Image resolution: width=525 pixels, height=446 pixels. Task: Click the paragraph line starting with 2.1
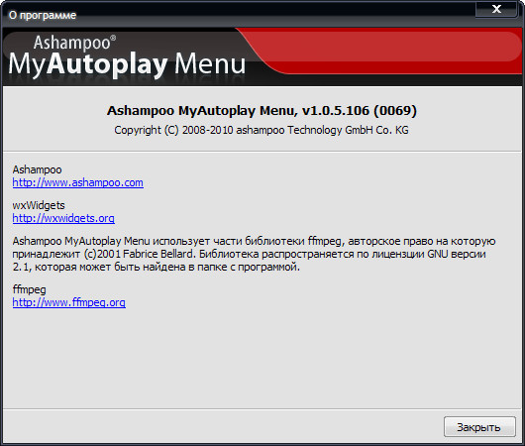pos(157,267)
